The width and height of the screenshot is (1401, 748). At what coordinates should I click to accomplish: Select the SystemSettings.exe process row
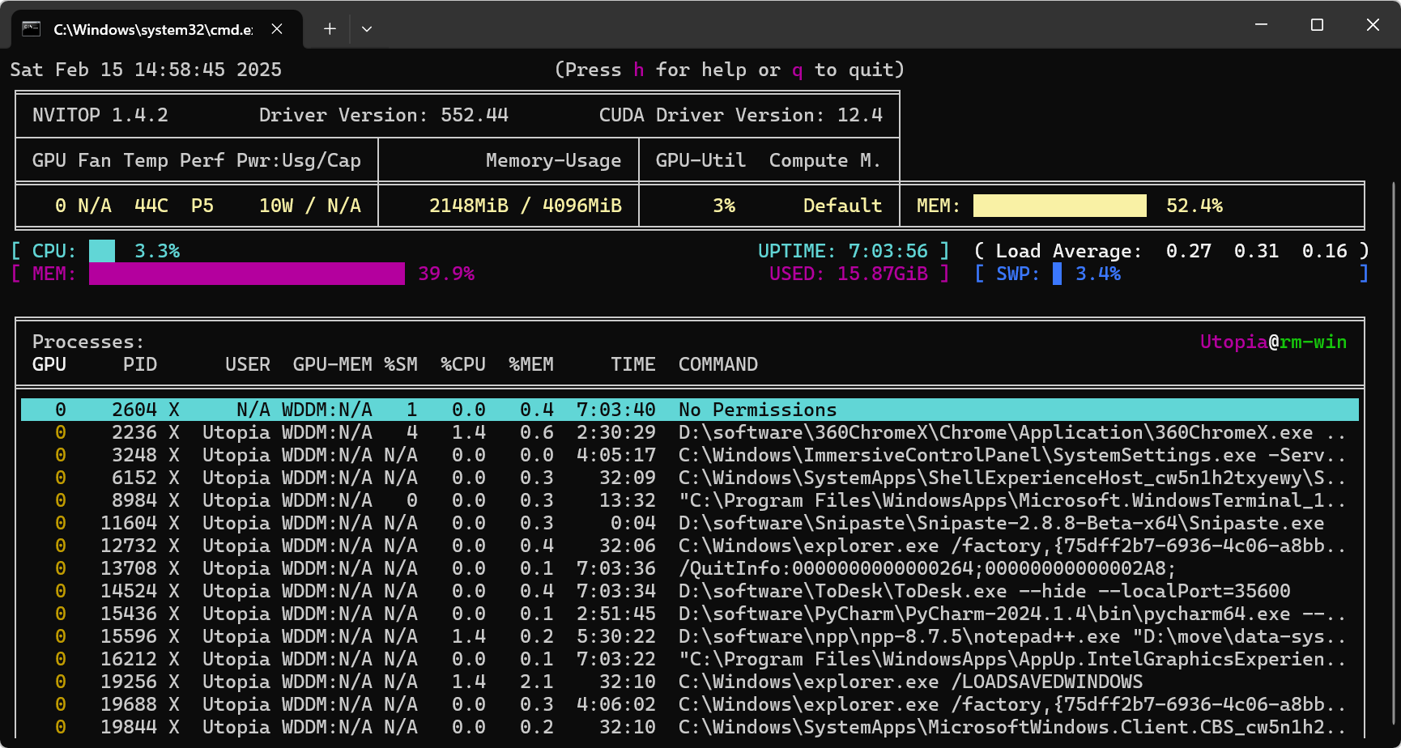(x=690, y=455)
